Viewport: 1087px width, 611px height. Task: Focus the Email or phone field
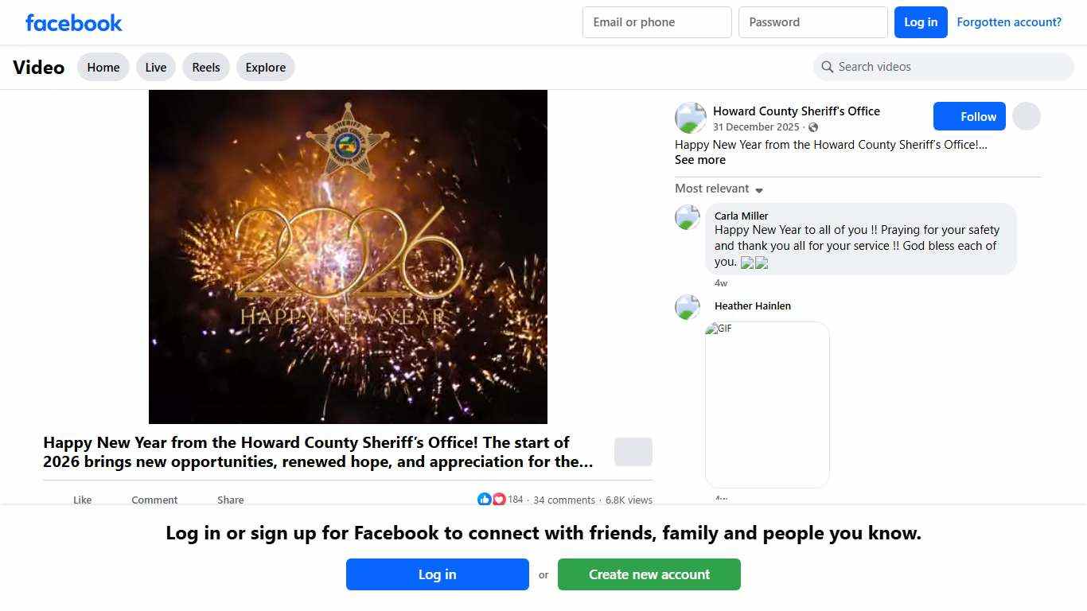pos(657,22)
